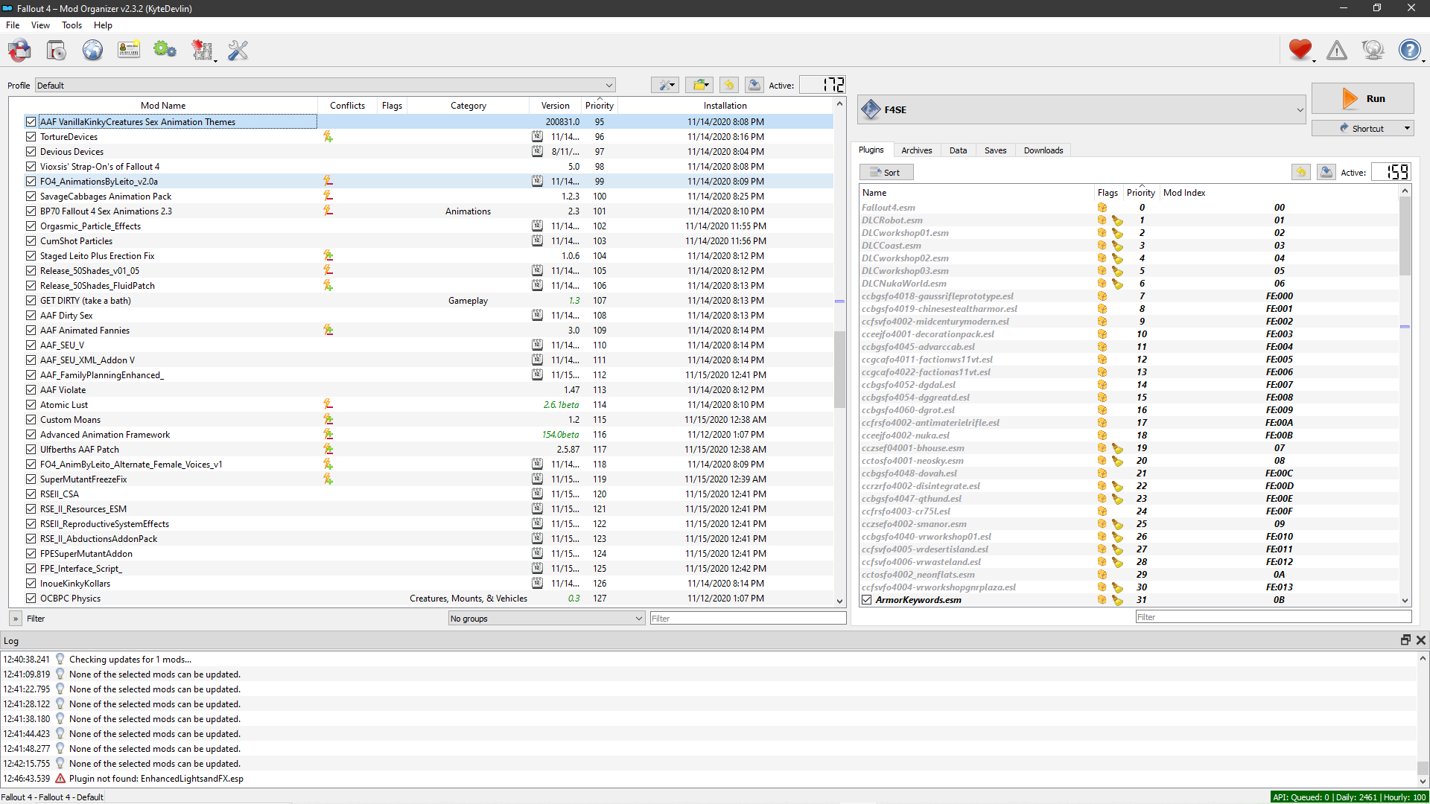The height and width of the screenshot is (804, 1430).
Task: Open the File menu
Action: coord(13,25)
